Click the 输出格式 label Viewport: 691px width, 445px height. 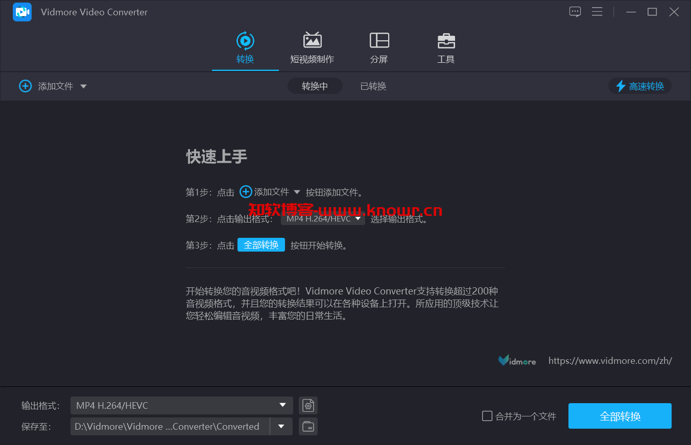40,406
